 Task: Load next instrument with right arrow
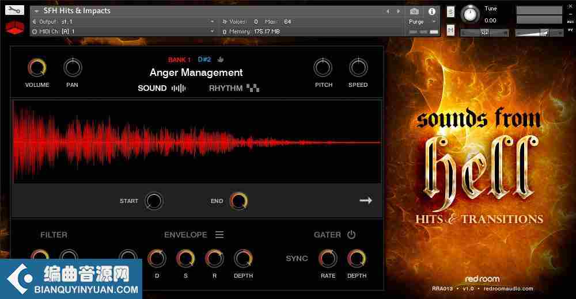tap(398, 11)
